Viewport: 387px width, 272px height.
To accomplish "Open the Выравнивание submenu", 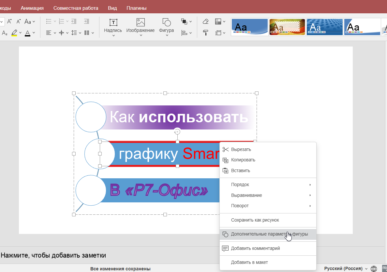I will point(268,195).
